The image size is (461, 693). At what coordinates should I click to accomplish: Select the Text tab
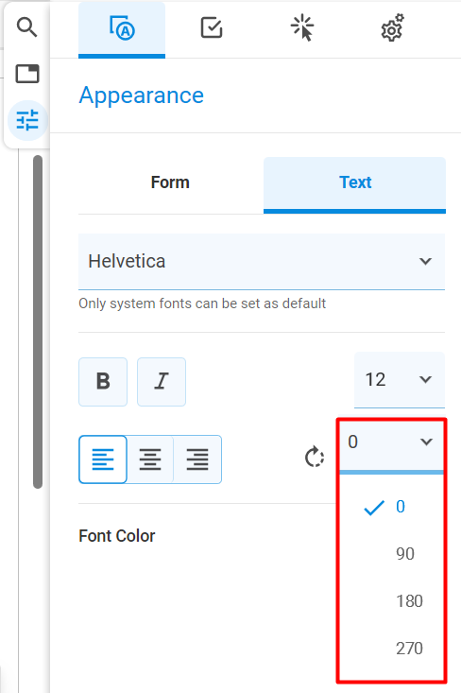(354, 182)
